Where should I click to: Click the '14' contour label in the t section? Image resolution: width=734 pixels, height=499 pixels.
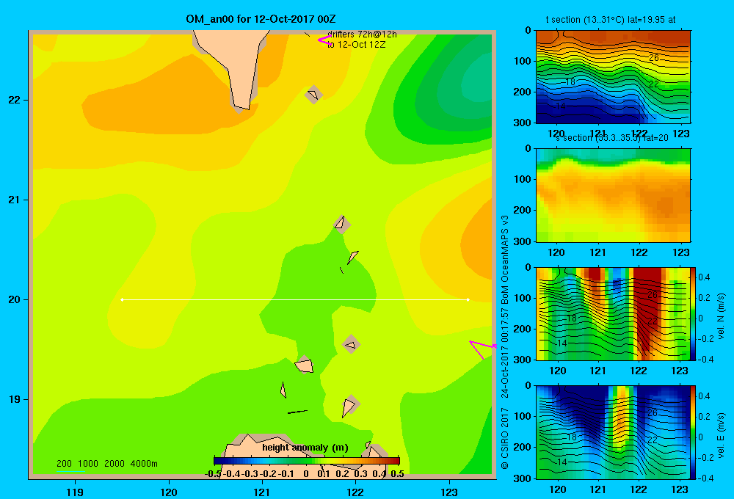pyautogui.click(x=561, y=106)
